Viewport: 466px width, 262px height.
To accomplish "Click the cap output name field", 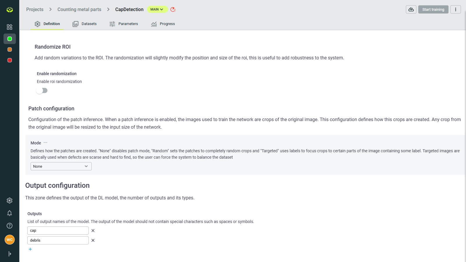I will point(58,231).
